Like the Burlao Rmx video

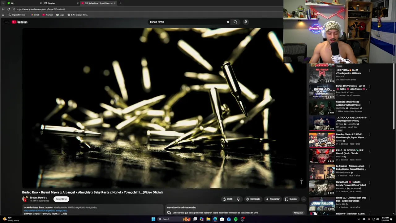227,199
